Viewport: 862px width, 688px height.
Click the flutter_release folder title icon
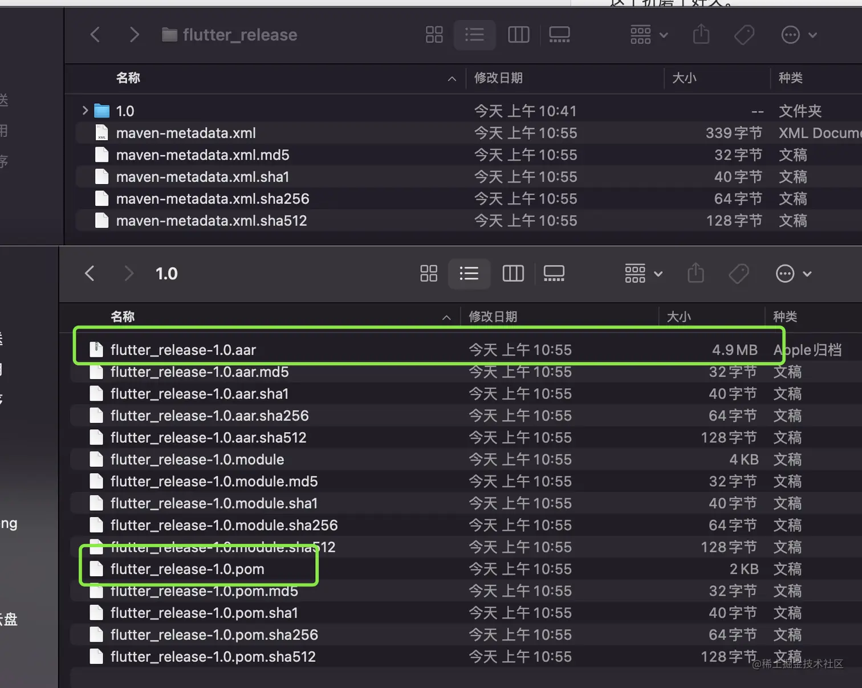point(169,35)
